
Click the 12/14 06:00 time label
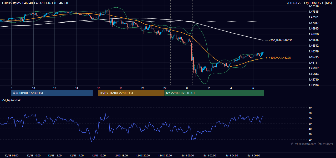click(x=253, y=156)
